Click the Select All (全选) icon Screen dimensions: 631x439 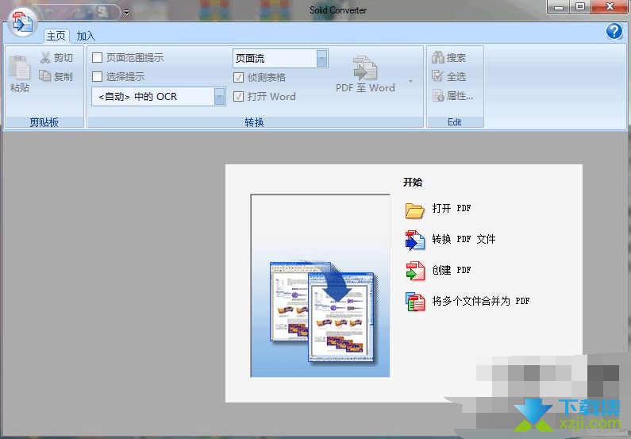tap(438, 76)
